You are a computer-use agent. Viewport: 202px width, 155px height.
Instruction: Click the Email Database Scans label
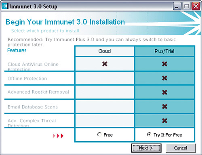point(33,107)
